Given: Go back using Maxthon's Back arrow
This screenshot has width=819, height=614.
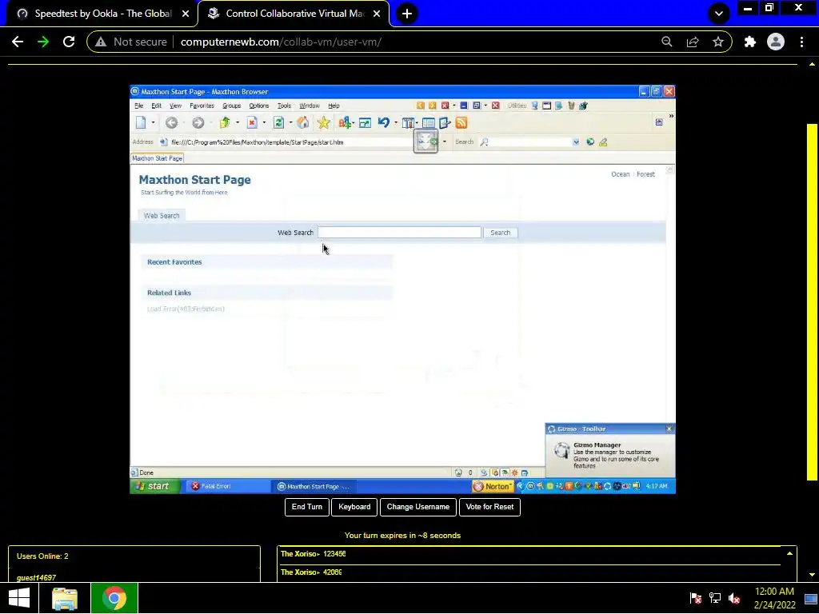Looking at the screenshot, I should coord(171,122).
